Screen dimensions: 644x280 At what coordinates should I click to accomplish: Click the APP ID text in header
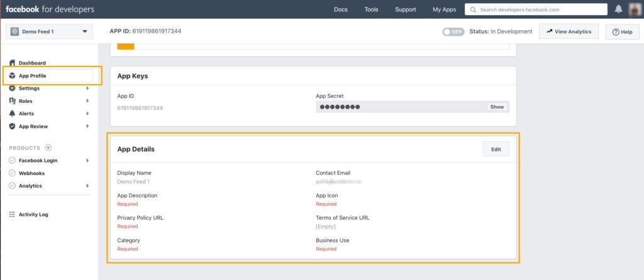click(145, 31)
